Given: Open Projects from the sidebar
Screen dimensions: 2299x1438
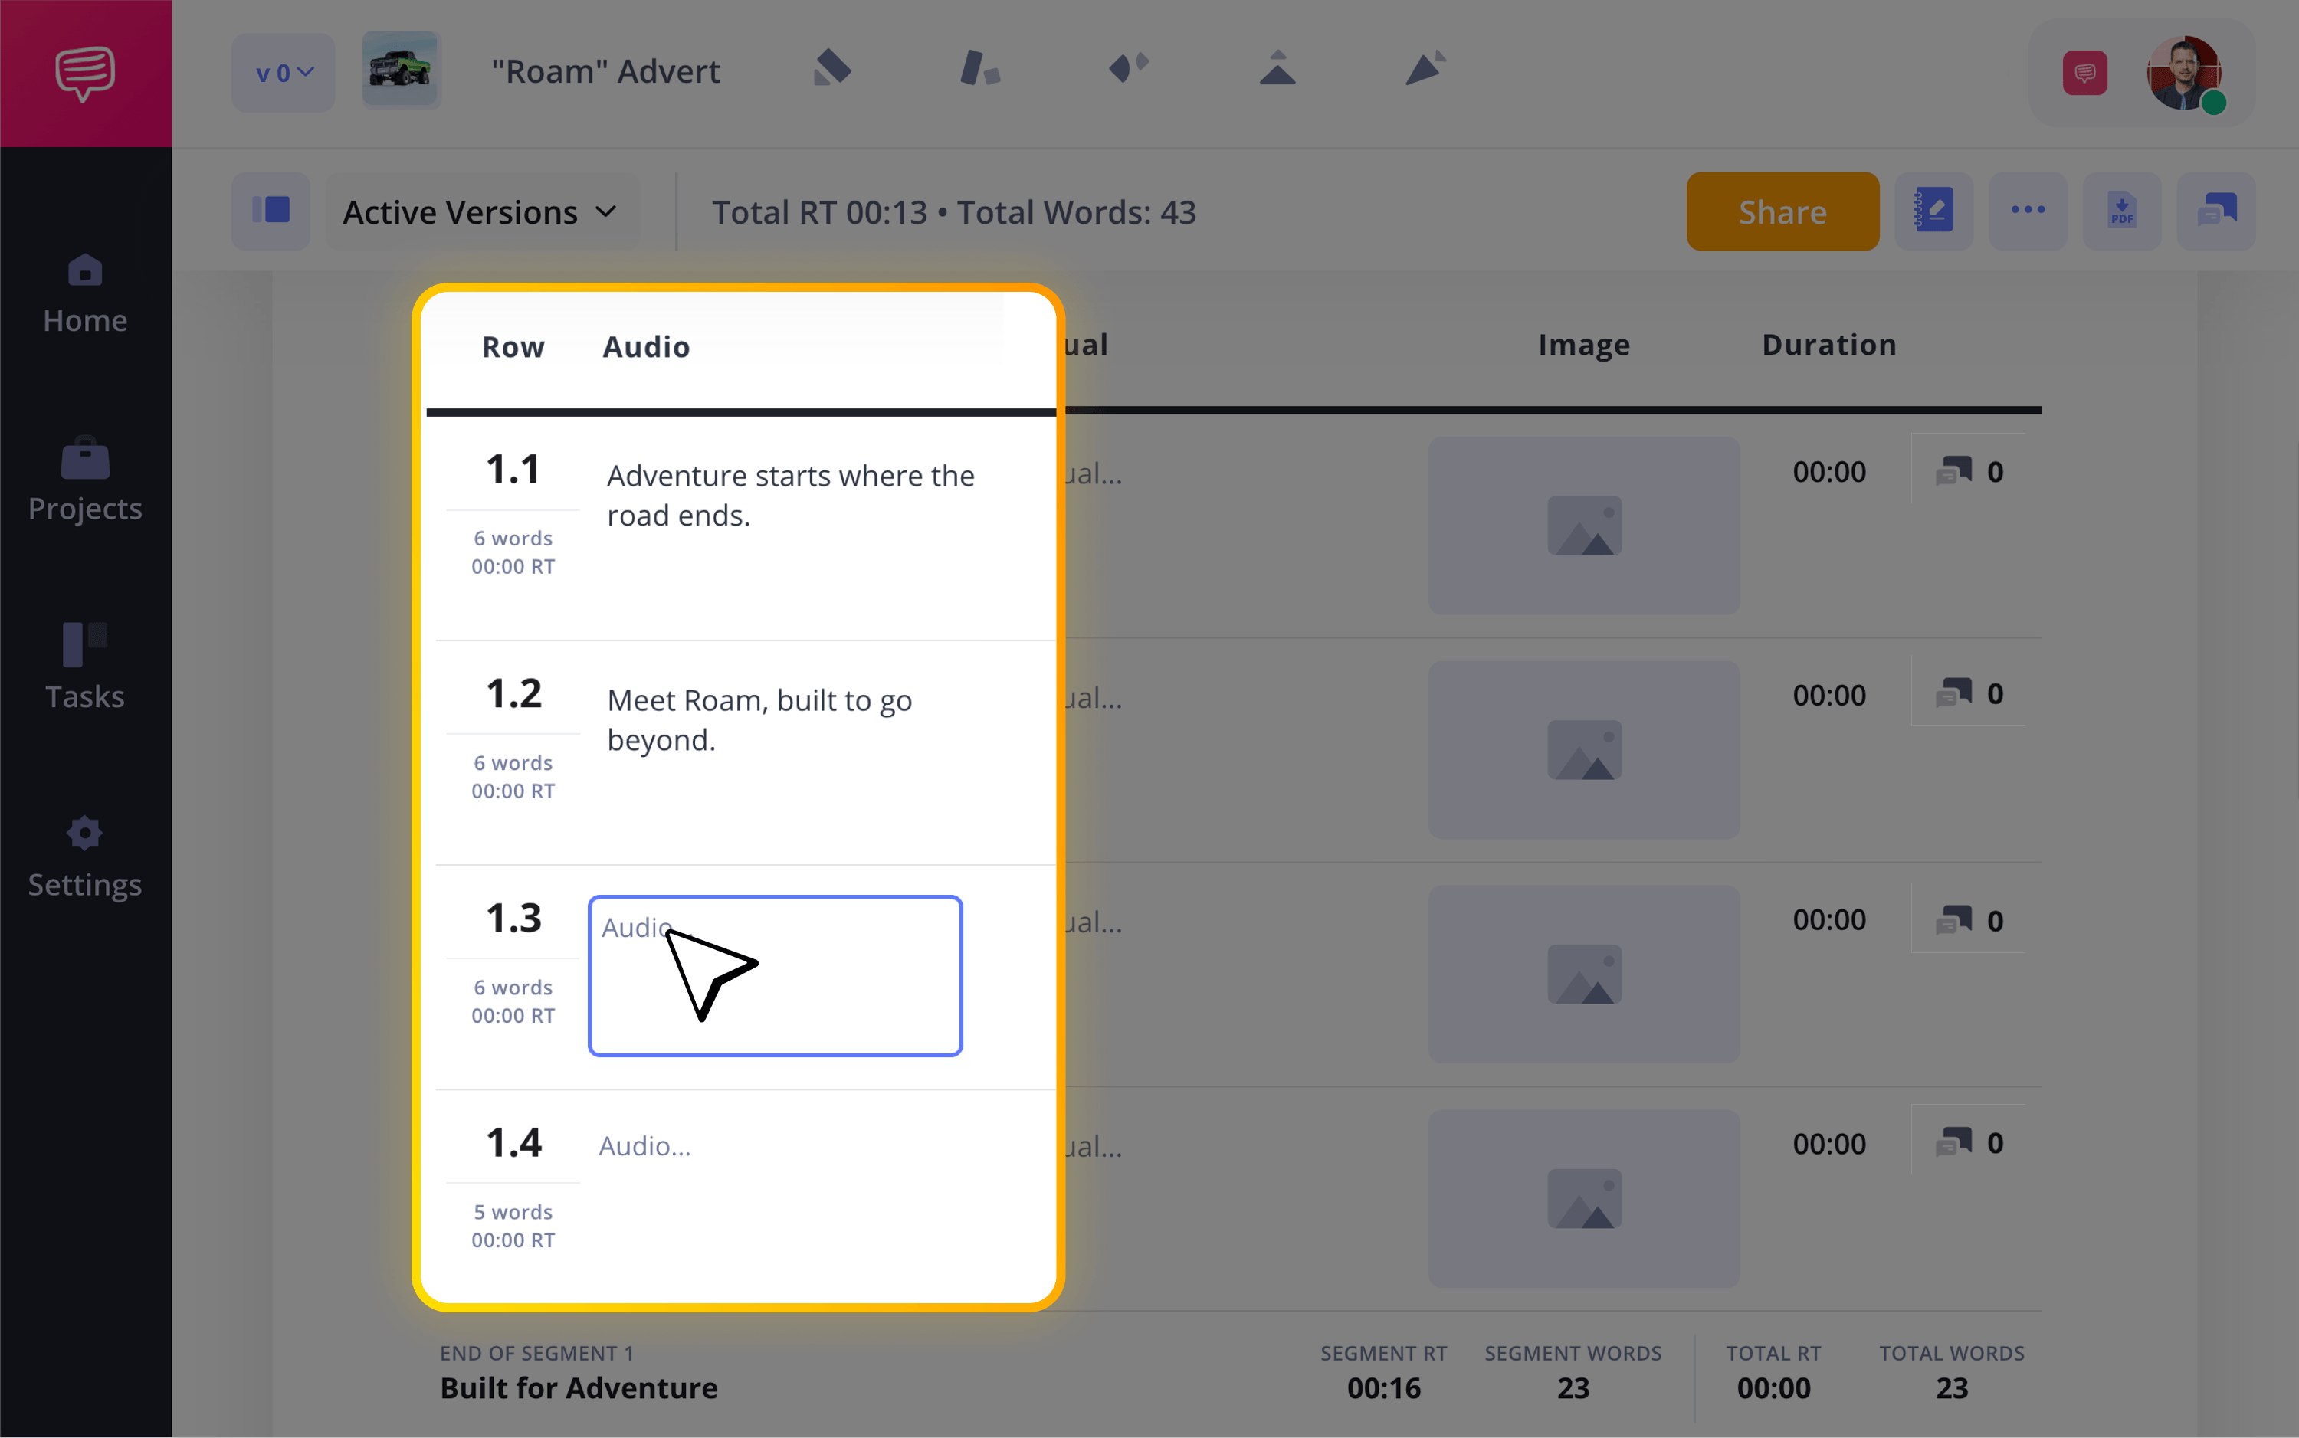Looking at the screenshot, I should click(84, 480).
